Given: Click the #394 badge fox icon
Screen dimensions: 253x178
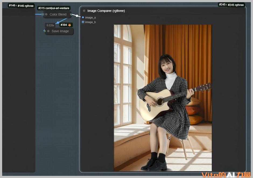Looking at the screenshot, I should [x=69, y=25].
